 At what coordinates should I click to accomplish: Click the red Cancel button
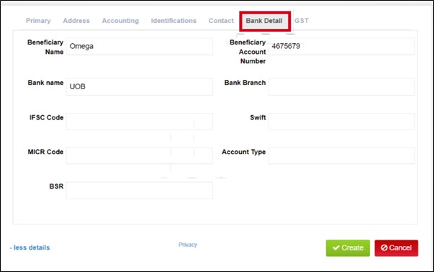397,248
